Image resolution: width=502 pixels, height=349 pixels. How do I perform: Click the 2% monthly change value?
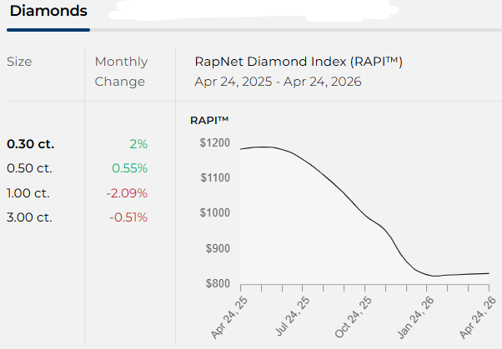coord(138,143)
